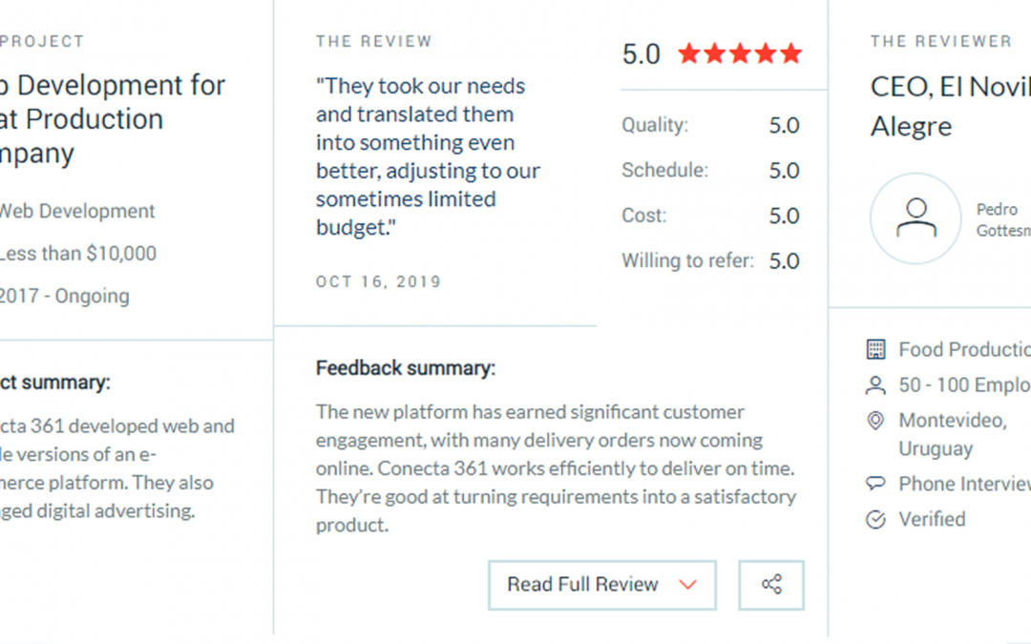Click the Feedback summary heading
This screenshot has height=644, width=1031.
click(406, 368)
